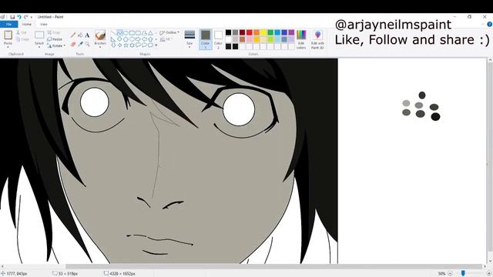Select the Pencil tool
493x277 pixels.
pyautogui.click(x=73, y=35)
